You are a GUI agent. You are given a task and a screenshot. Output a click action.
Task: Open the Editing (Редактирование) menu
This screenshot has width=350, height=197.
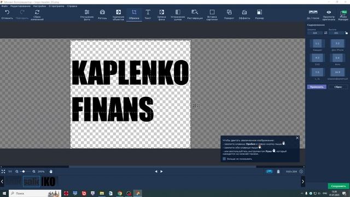20,6
